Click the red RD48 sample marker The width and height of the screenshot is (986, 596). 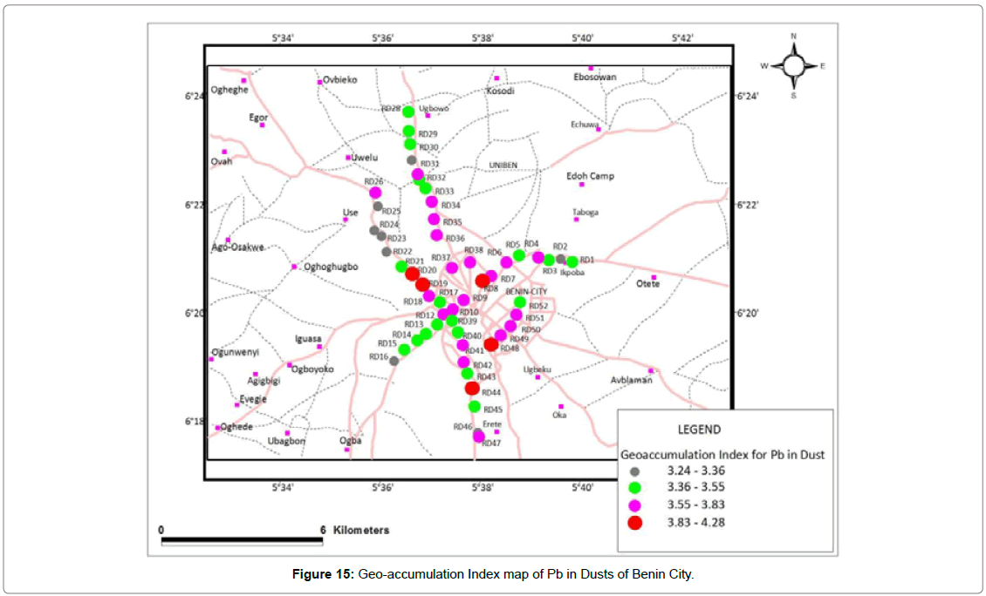point(491,344)
